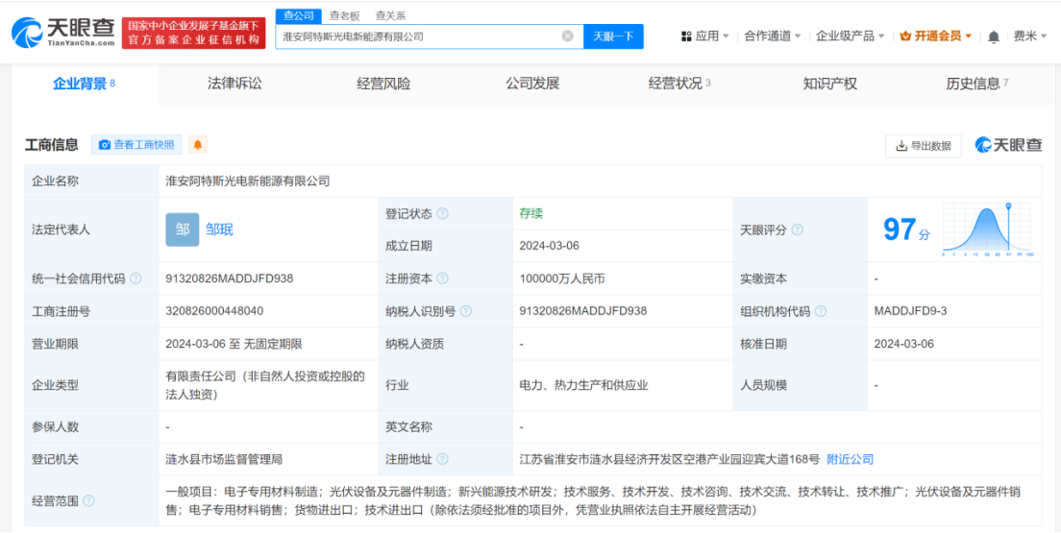Open the 附近公司 nearby companies link
1061x533 pixels.
click(850, 460)
